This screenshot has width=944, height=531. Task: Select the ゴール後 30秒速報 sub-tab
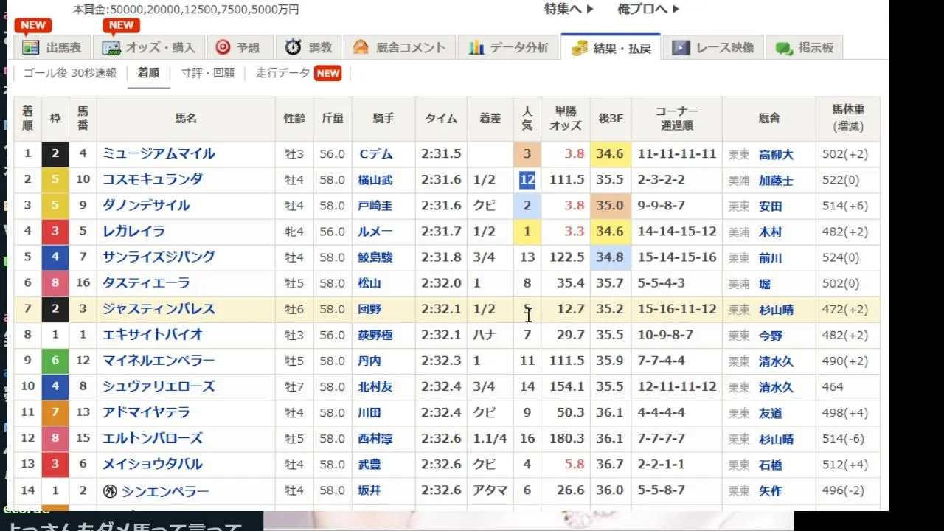(x=70, y=73)
